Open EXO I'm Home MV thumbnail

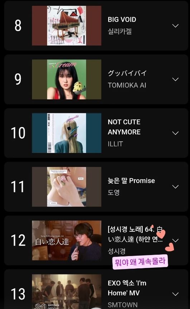(67, 292)
